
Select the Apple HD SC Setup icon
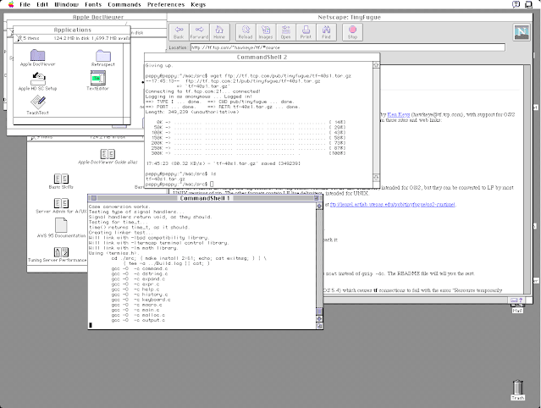click(x=37, y=79)
